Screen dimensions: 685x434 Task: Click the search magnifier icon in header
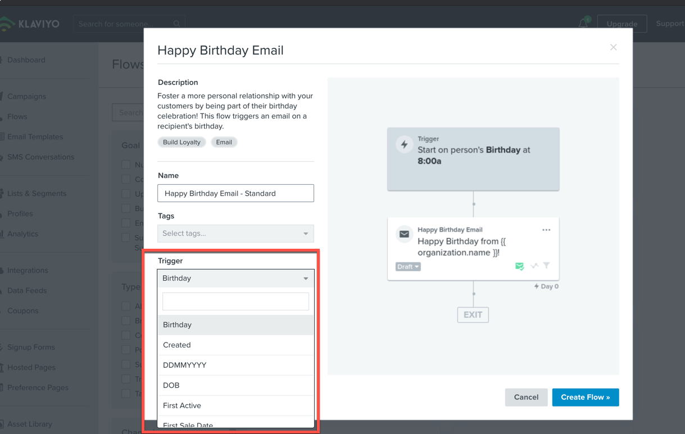point(176,24)
